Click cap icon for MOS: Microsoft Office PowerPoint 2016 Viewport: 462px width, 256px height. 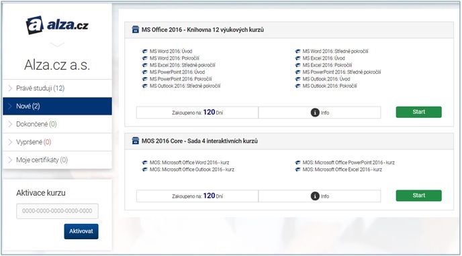298,163
